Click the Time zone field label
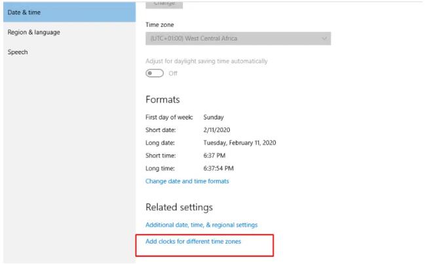 point(160,25)
